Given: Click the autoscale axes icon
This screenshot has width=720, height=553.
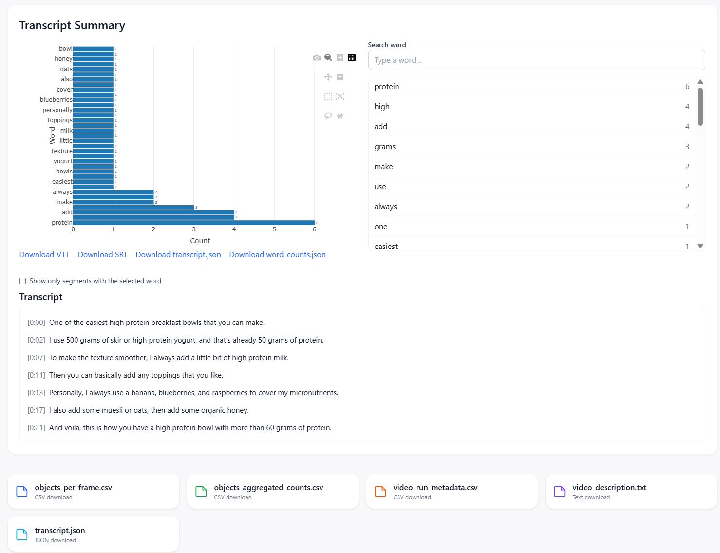Looking at the screenshot, I should click(340, 96).
